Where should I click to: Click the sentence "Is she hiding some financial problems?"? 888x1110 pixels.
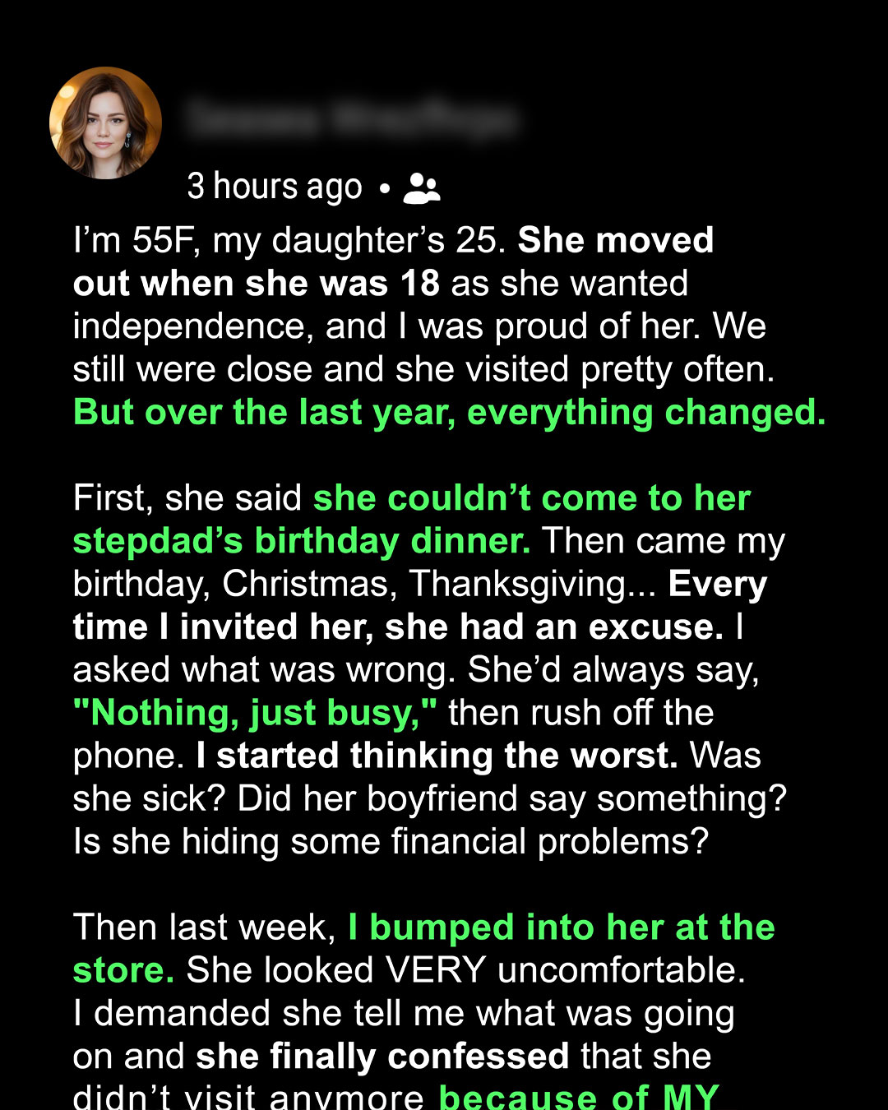(391, 842)
